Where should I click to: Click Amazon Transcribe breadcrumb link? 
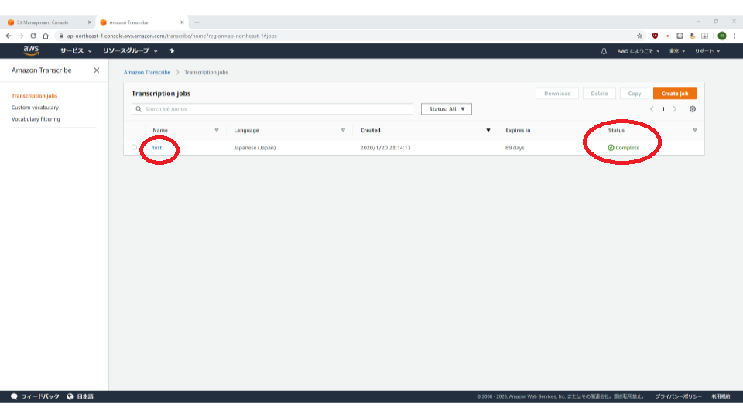pos(147,73)
